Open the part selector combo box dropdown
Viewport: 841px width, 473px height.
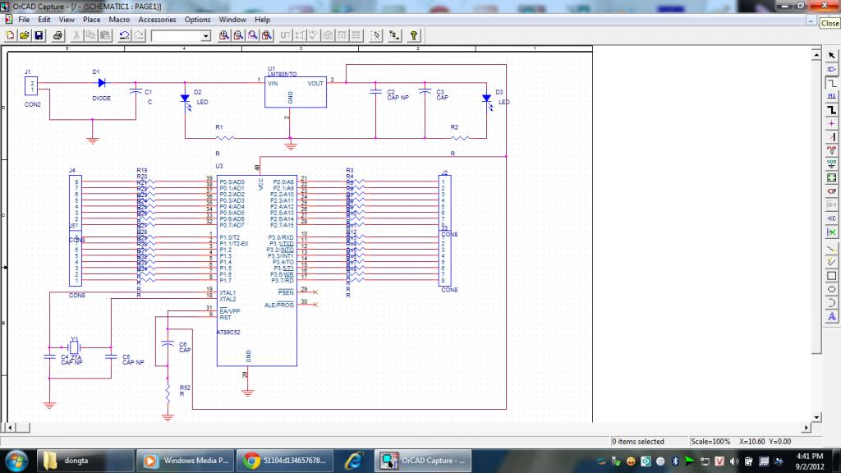205,36
